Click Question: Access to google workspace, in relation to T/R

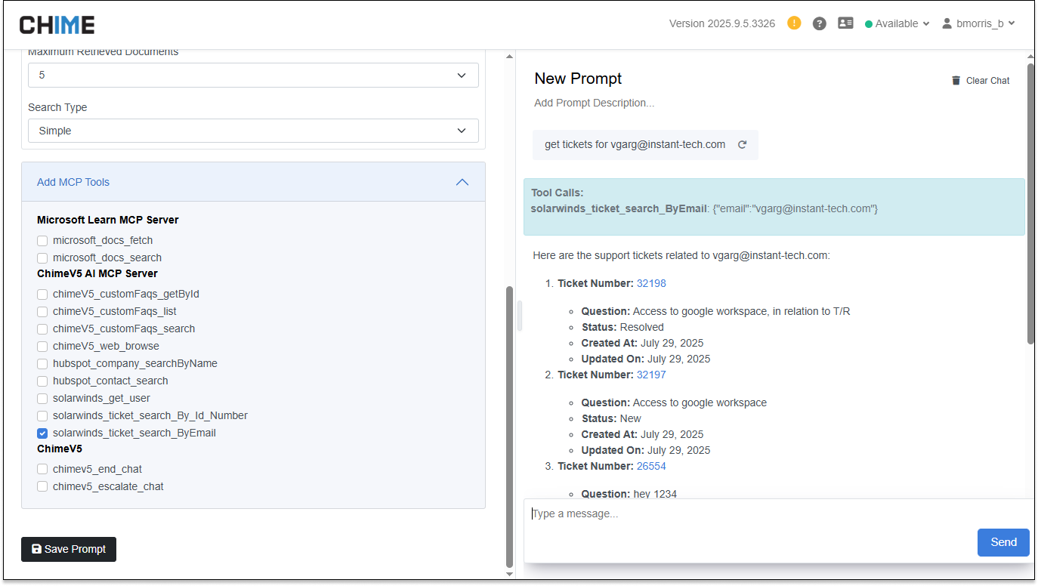pyautogui.click(x=715, y=311)
